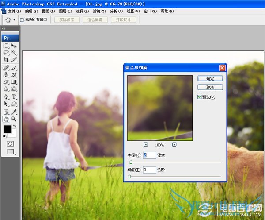Screen dimensions: 265x220
Task: Select the Notes tool
Action: [6, 112]
